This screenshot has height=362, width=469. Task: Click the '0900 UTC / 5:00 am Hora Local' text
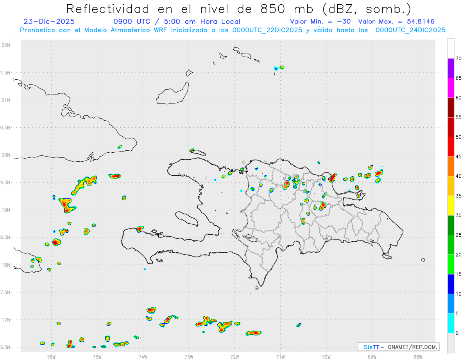pyautogui.click(x=177, y=21)
